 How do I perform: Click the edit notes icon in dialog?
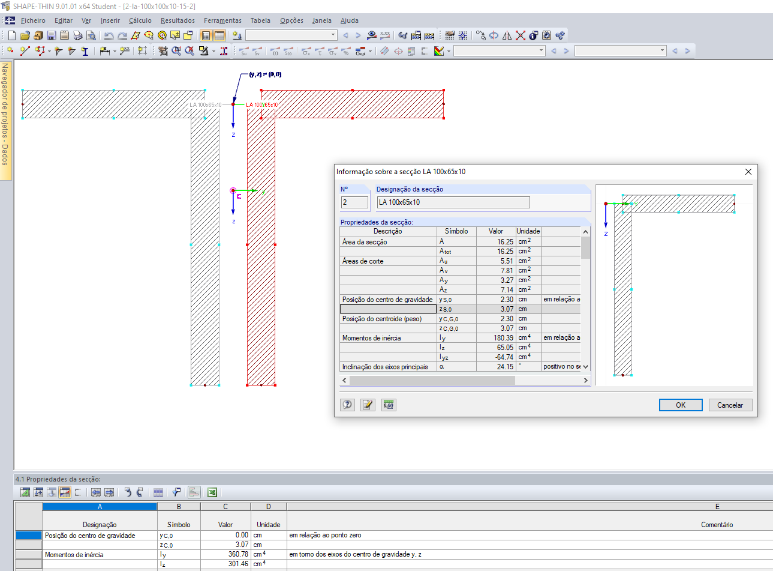tap(368, 405)
